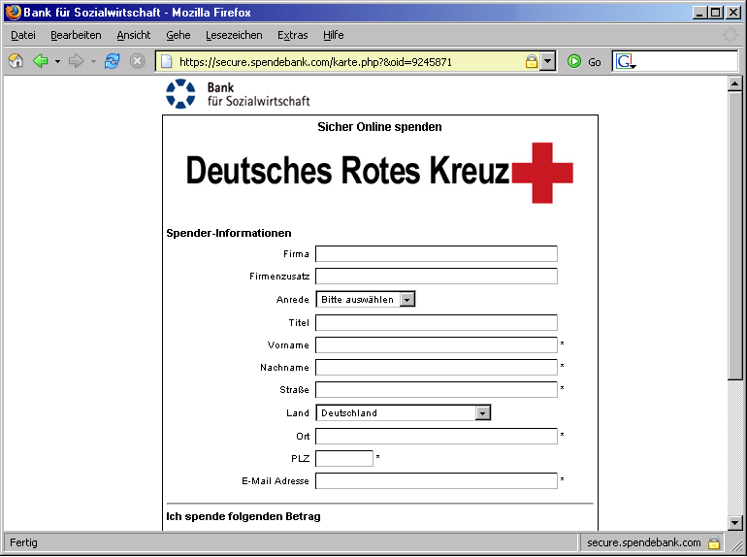
Task: Click the Stop loading icon
Action: pyautogui.click(x=137, y=61)
